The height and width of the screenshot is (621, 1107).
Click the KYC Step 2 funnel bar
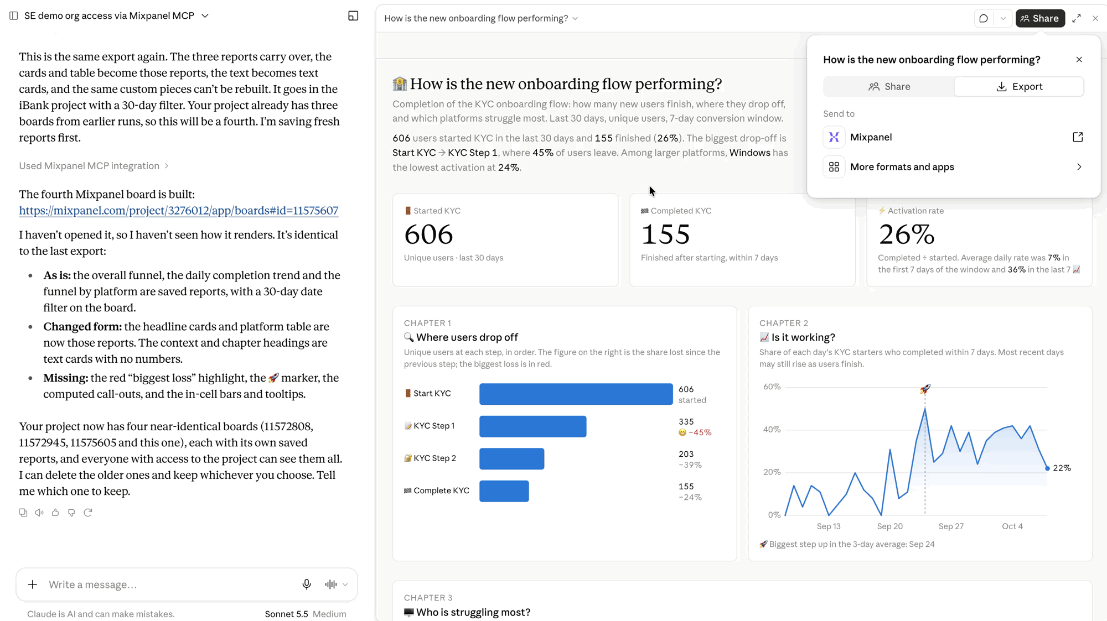511,459
